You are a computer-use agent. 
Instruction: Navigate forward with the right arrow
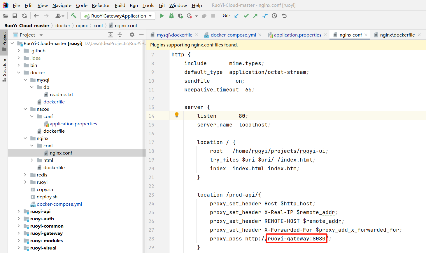[x=46, y=16]
